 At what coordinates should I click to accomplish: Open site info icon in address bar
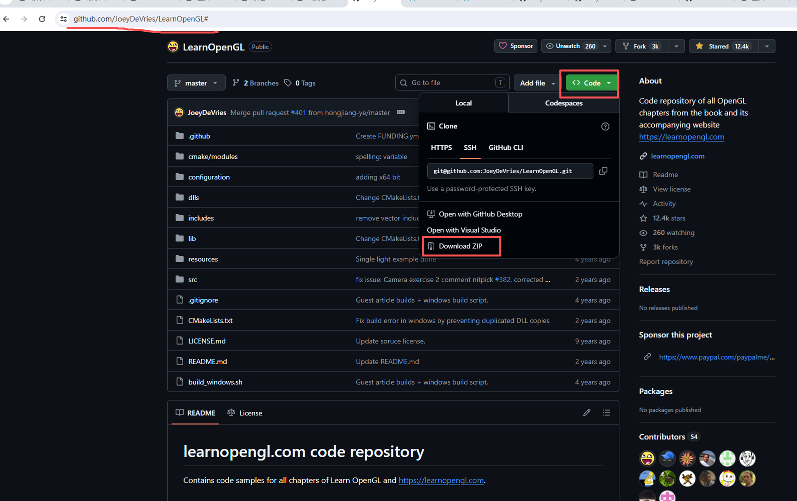click(63, 19)
